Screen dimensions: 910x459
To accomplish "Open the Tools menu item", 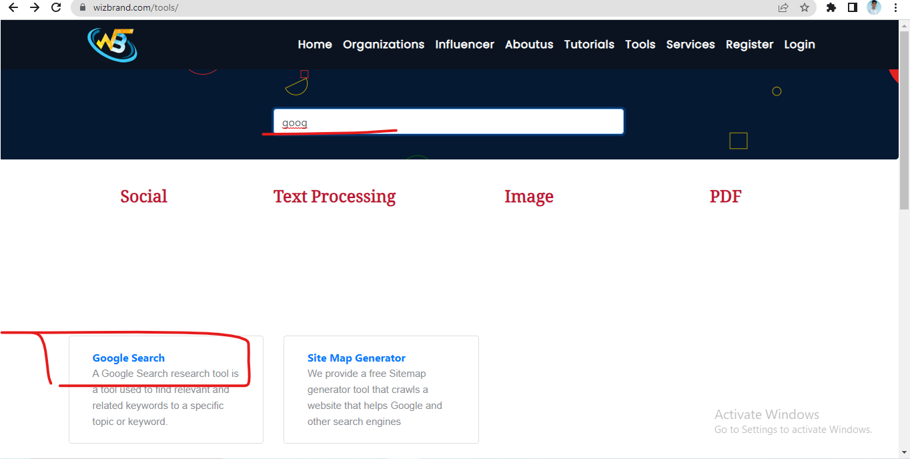I will [640, 44].
